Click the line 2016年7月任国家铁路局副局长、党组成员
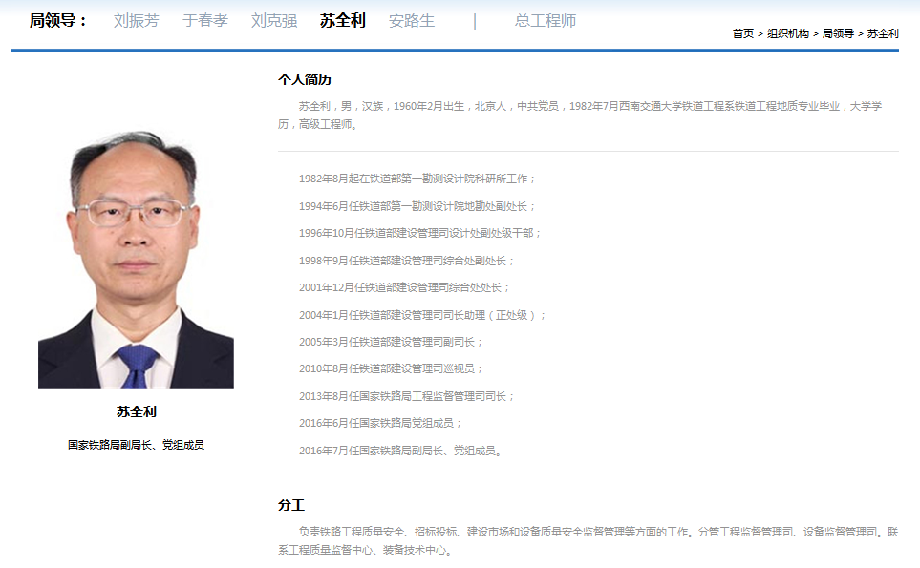Screen dimensions: 920x568 tap(400, 451)
